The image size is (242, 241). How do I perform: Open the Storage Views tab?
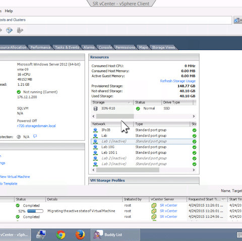(x=163, y=47)
